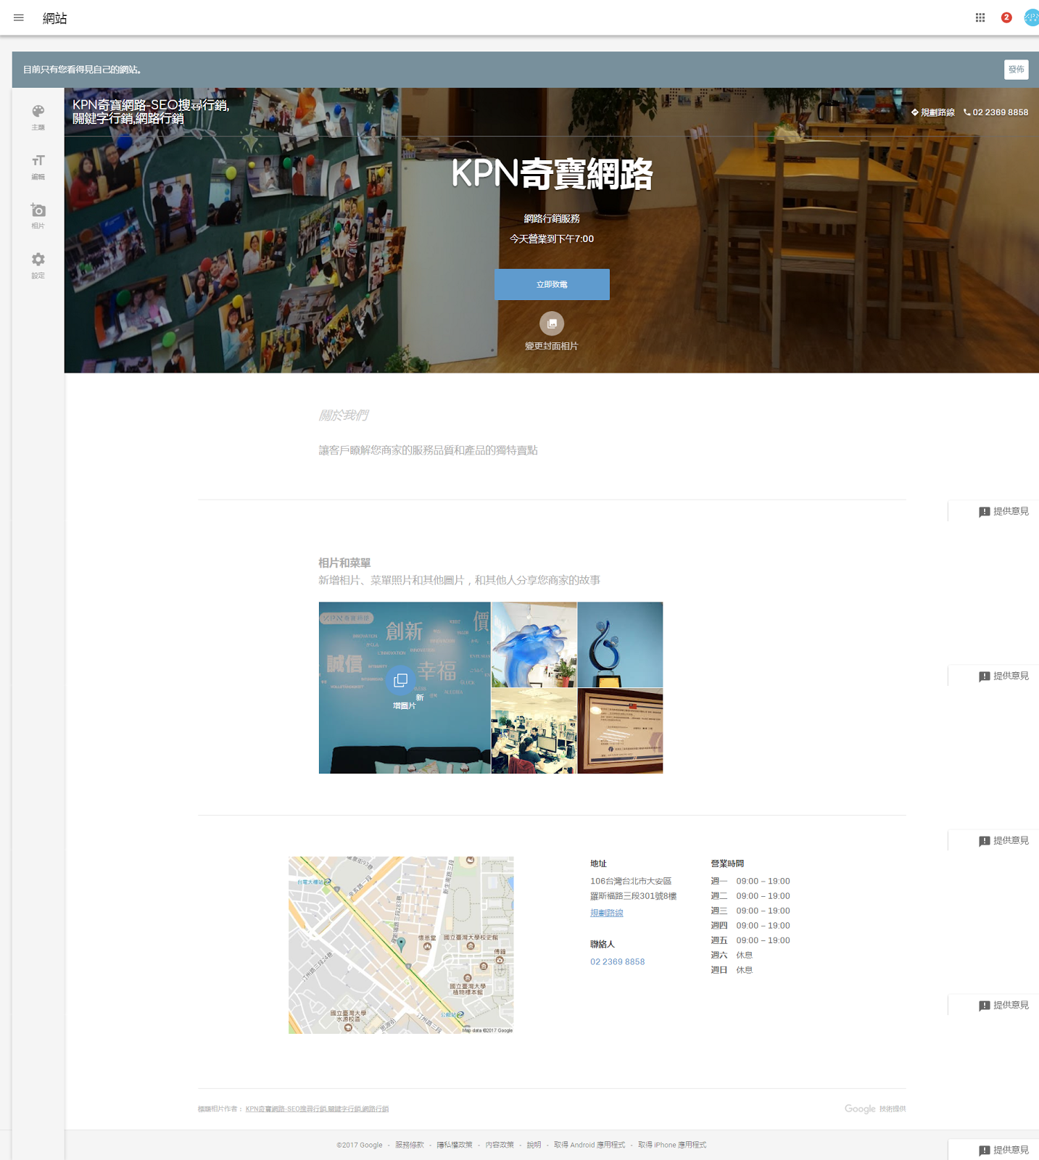The width and height of the screenshot is (1039, 1160).
Task: Click the 週六 休息 hours row
Action: tap(732, 955)
